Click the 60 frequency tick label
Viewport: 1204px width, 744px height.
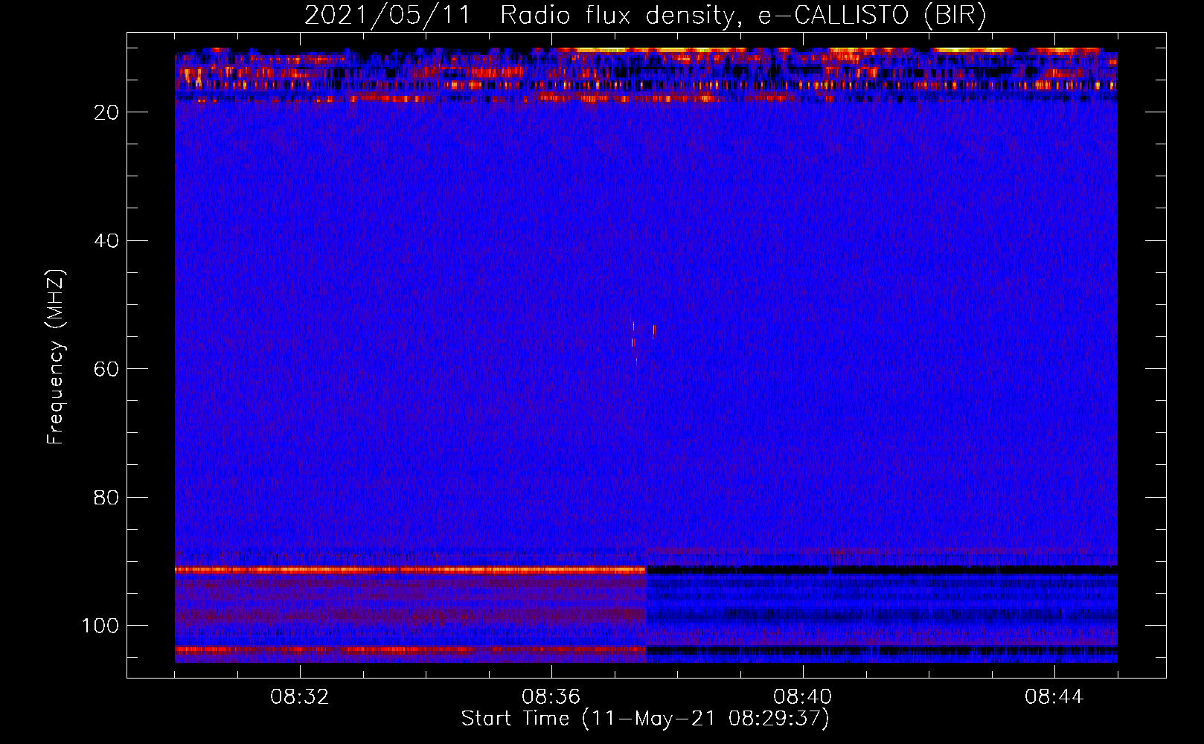(x=107, y=369)
